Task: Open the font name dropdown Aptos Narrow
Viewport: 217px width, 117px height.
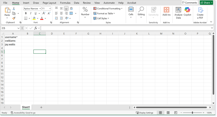Action: (32, 9)
